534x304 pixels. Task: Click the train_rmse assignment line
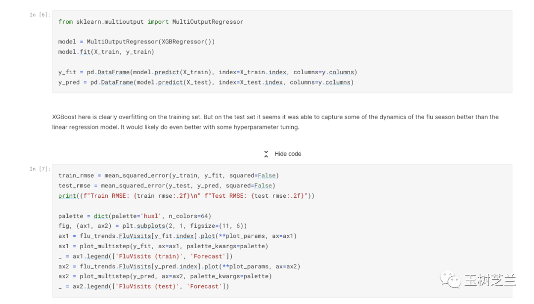pyautogui.click(x=169, y=175)
